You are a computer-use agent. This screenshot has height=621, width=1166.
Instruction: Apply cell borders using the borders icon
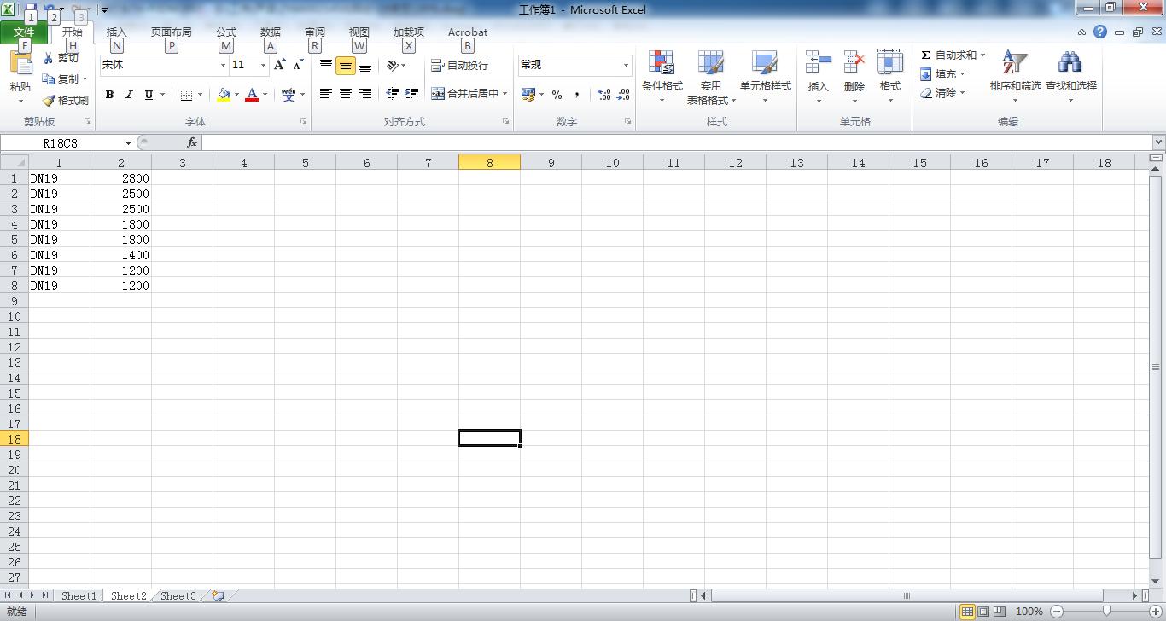(x=187, y=95)
